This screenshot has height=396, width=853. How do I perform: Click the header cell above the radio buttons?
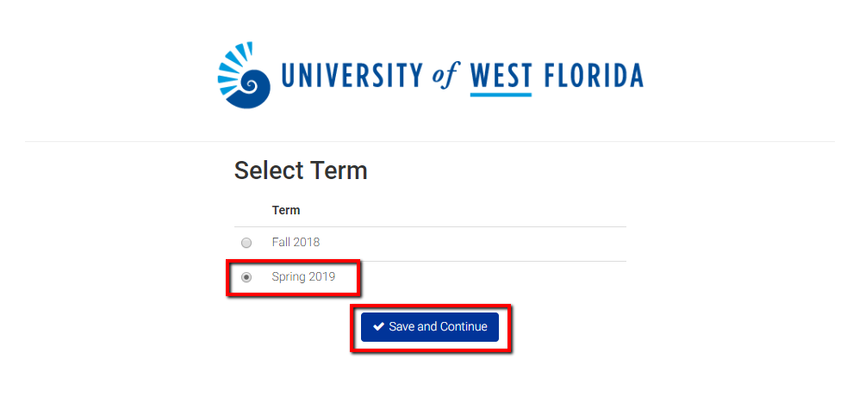(x=250, y=210)
